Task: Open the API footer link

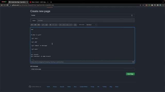Action: (x=98, y=87)
